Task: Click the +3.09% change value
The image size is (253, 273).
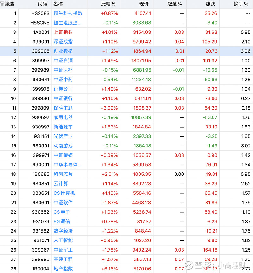Action: (109, 108)
